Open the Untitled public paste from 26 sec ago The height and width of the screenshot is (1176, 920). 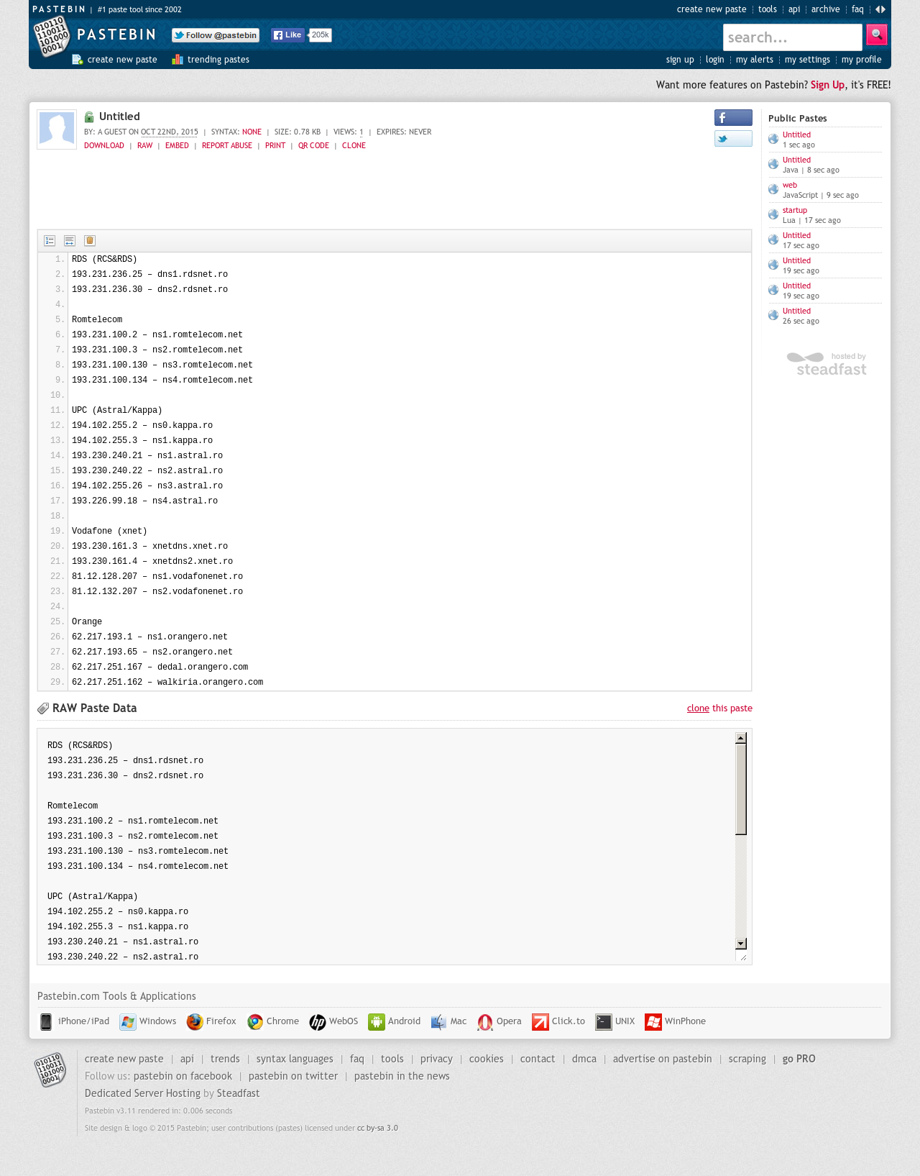(796, 311)
